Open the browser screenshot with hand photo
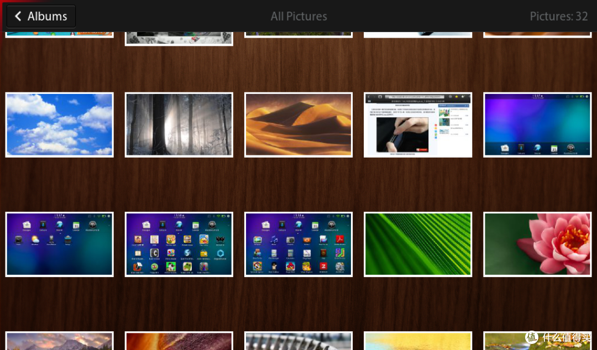597x350 pixels. pos(418,125)
